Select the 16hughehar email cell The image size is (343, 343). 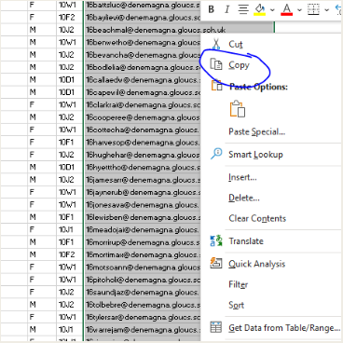143,155
